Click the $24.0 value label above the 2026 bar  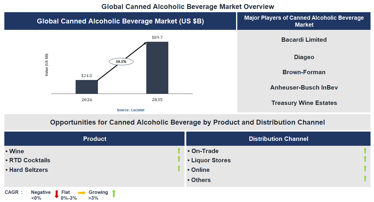(x=86, y=75)
